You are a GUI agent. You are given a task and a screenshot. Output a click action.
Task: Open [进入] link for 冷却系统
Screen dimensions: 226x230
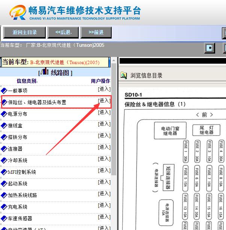pos(104,159)
